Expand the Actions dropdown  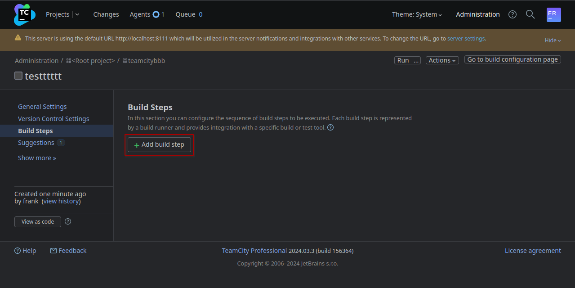click(x=442, y=60)
